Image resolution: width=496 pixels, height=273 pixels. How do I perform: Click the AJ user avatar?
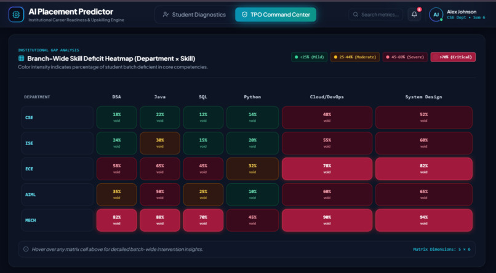click(436, 15)
